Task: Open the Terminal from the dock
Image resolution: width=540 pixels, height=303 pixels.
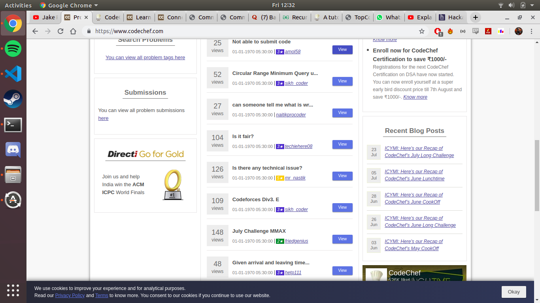Action: (x=13, y=125)
